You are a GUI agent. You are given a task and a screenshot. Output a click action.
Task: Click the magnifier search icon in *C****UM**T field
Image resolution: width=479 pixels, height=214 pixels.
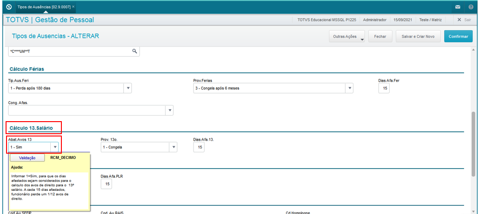tap(134, 51)
